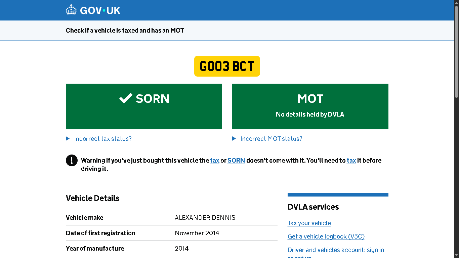Follow the 'tax it before driving' link
Viewport: 459px width, 258px height.
(x=351, y=161)
